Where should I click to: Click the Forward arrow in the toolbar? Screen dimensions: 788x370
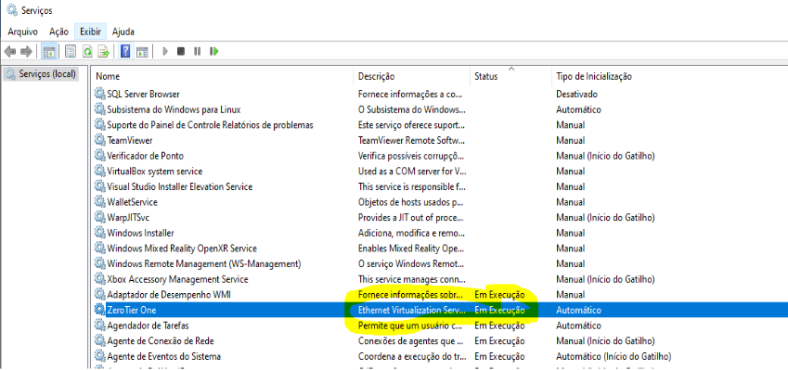pyautogui.click(x=27, y=51)
